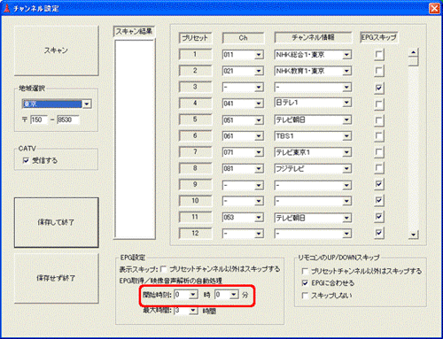Open channel info dropdown フジテレビ

(x=346, y=169)
